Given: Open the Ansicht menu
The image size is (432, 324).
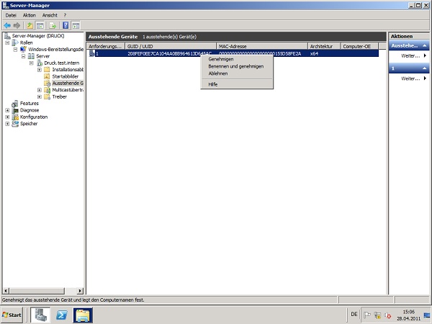Looking at the screenshot, I should click(50, 15).
